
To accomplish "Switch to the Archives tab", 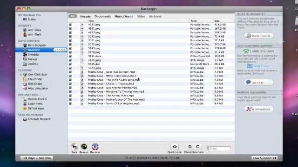I will click(155, 17).
